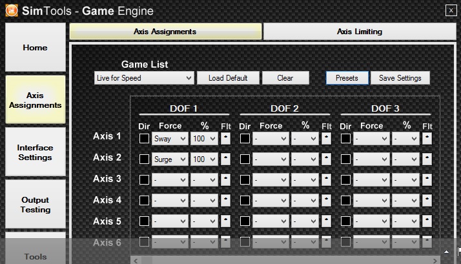Open Axis 3 DOF 2 force dropdown
Viewport: 461px width, 264px height.
coord(271,179)
